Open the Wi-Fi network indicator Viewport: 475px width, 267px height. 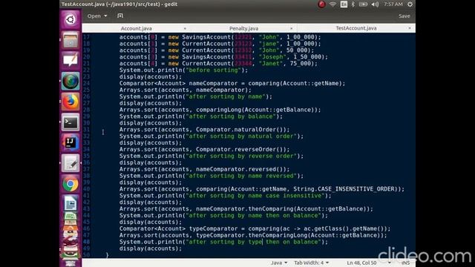332,4
